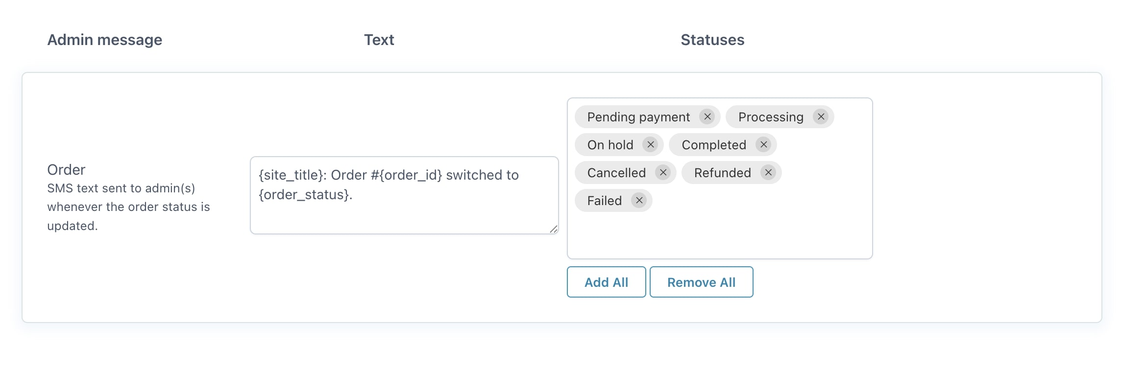Click the Add All button

(606, 282)
